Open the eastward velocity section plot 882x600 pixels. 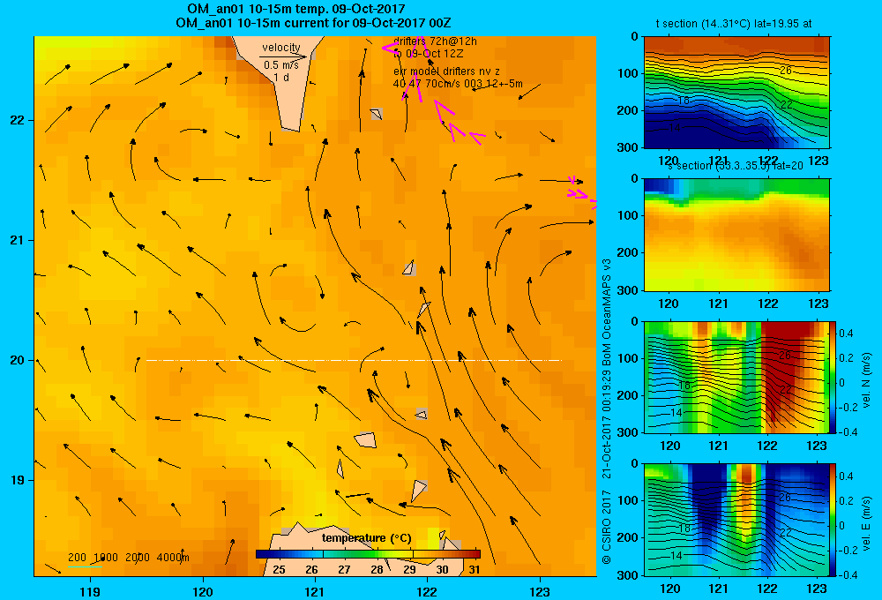tap(736, 520)
